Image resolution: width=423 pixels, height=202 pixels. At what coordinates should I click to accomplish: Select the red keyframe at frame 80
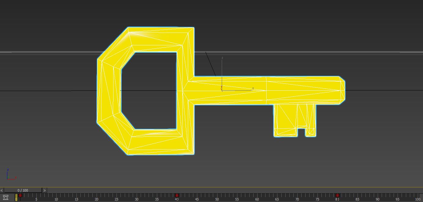click(337, 195)
